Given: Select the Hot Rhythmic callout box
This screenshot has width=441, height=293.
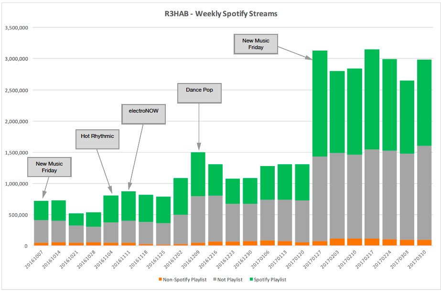Looking at the screenshot, I should click(x=97, y=136).
